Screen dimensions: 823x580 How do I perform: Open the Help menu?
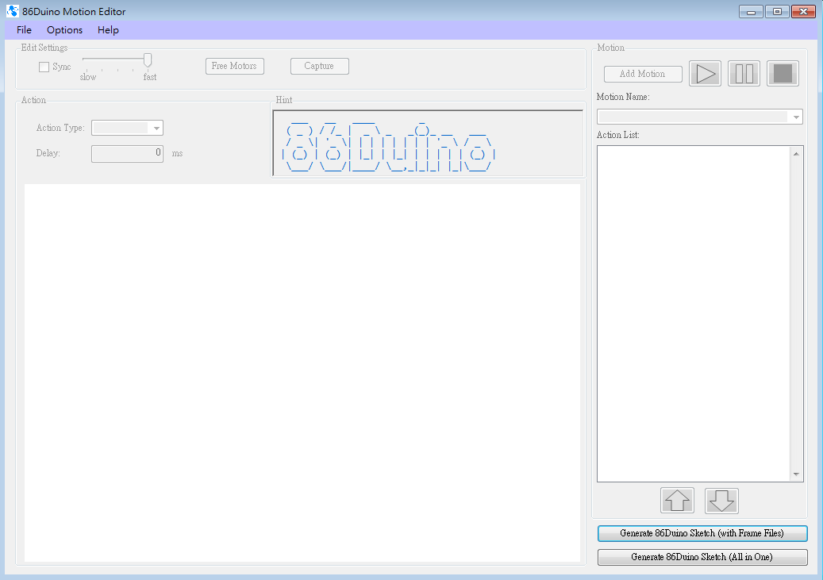pos(108,30)
